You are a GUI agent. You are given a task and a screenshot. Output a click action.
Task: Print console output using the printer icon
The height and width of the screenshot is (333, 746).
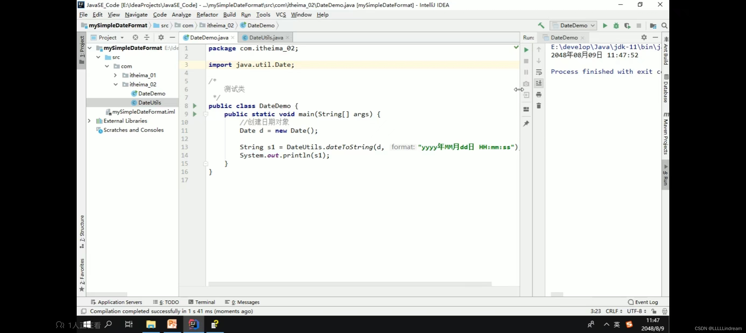coord(539,95)
